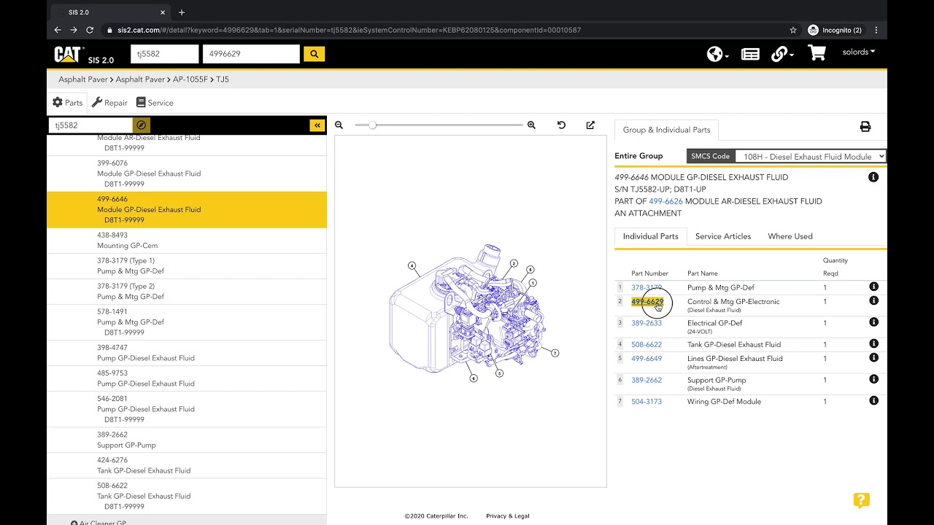
Task: Open the Service Articles tab
Action: coord(723,236)
